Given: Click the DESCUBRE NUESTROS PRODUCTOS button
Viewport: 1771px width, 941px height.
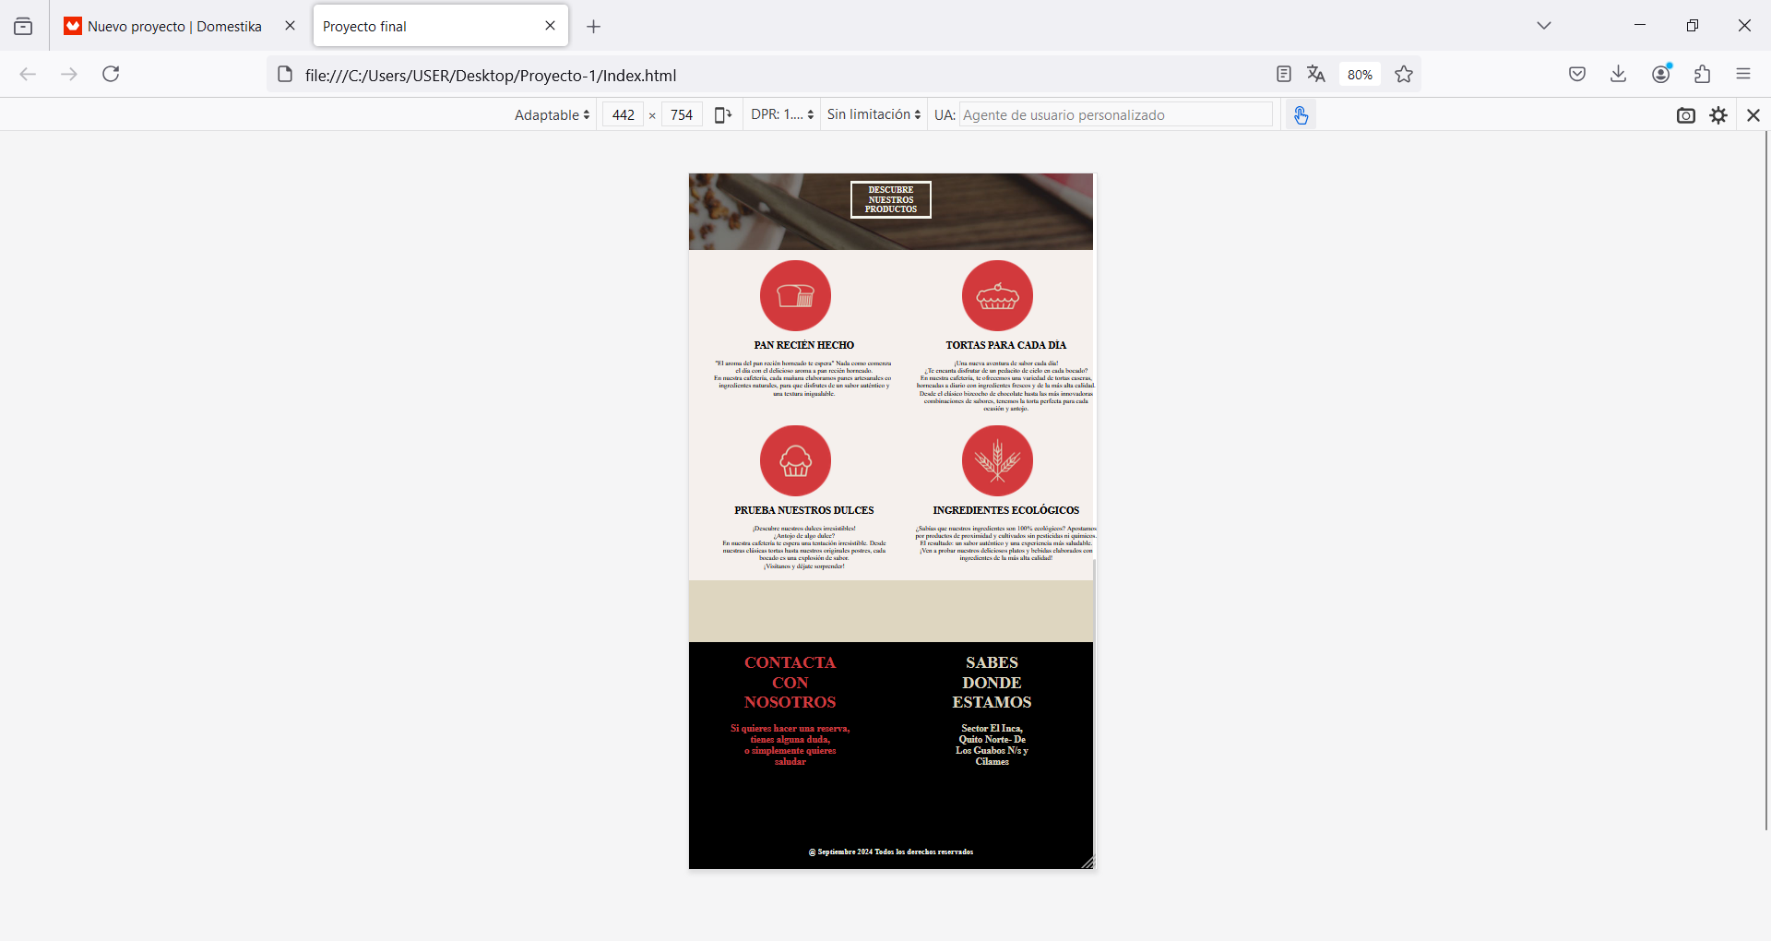Looking at the screenshot, I should [891, 199].
